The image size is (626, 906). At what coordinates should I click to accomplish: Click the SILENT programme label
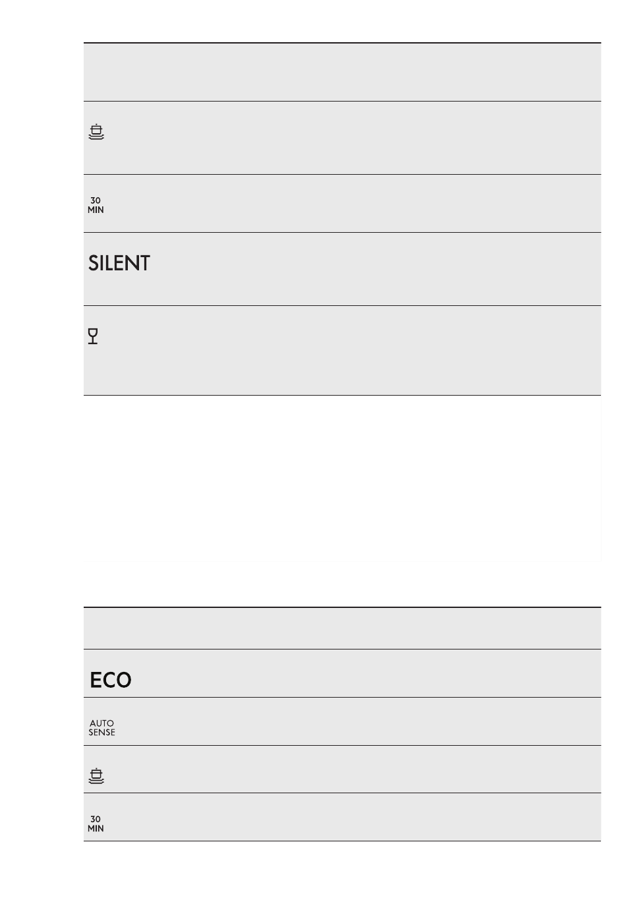coord(119,264)
